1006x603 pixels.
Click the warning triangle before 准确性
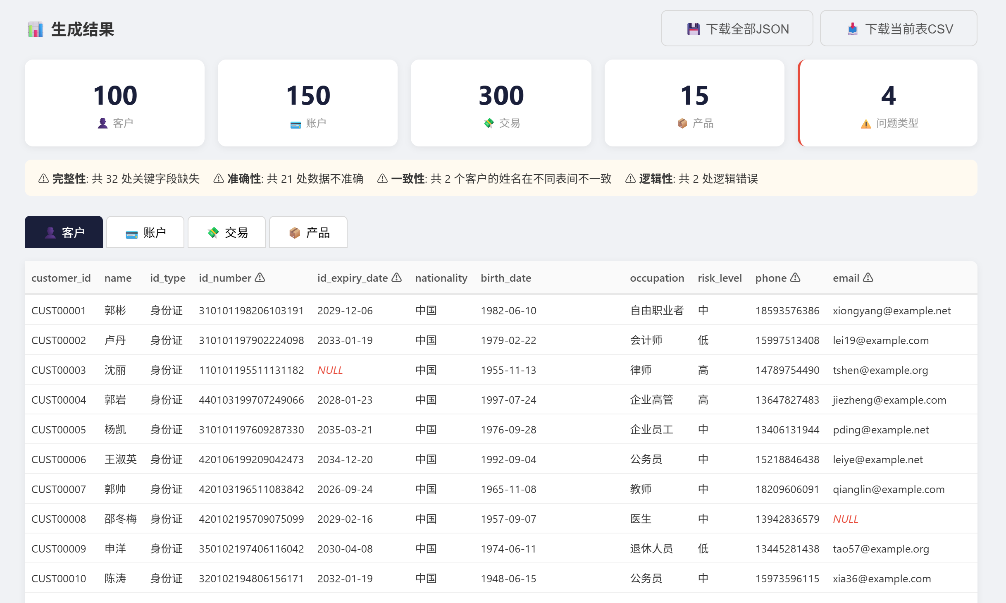point(219,179)
